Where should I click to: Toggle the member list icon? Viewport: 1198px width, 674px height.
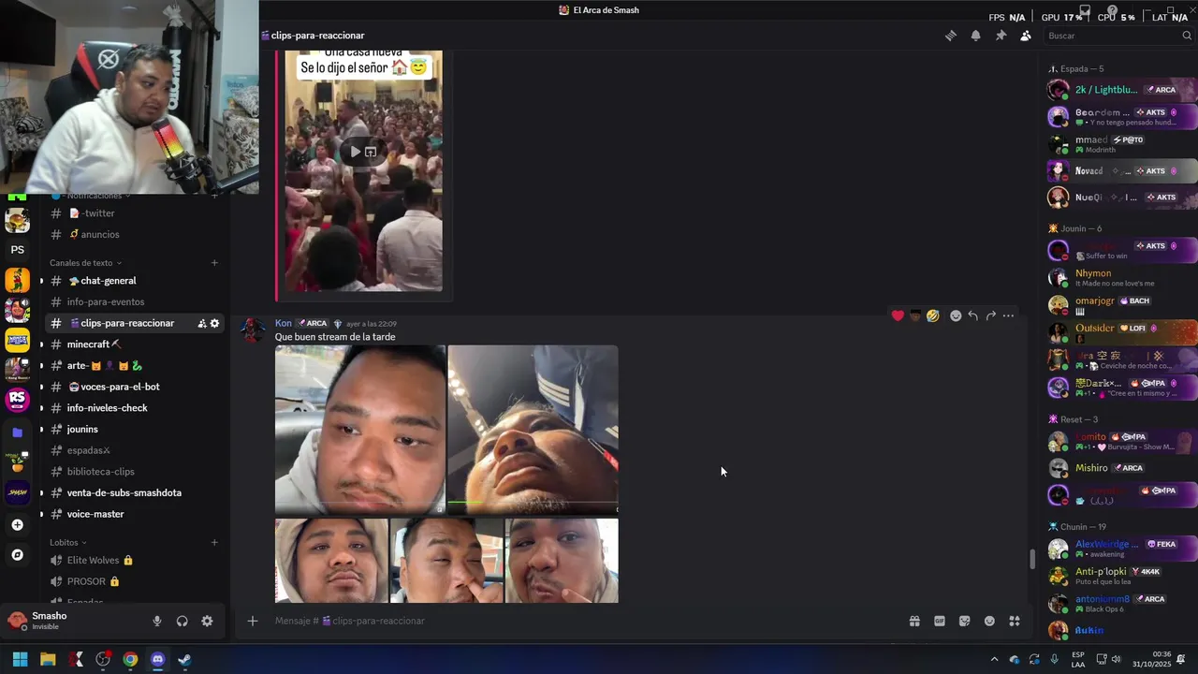1026,36
